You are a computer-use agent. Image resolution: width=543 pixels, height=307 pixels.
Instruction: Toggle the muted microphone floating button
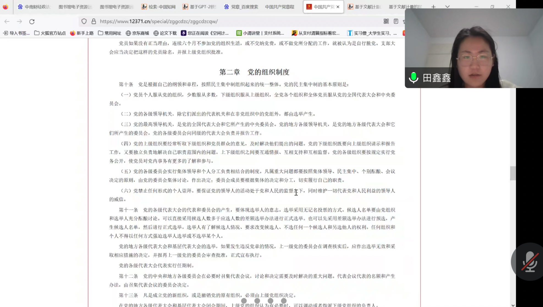529,262
